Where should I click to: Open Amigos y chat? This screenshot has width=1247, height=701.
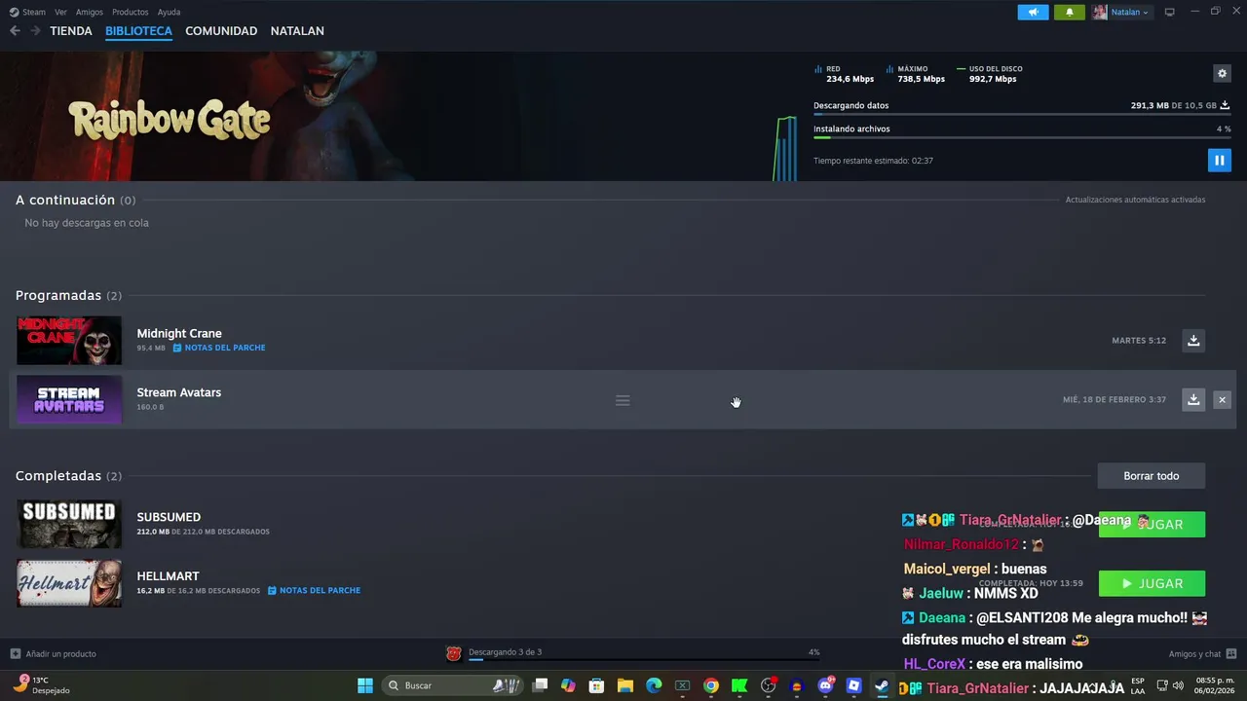[x=1202, y=653]
